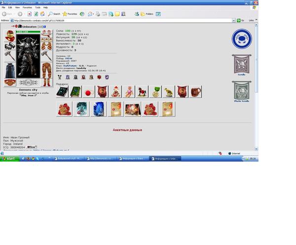
Task: Open the DarkFuture clan link
Action: coord(70,66)
